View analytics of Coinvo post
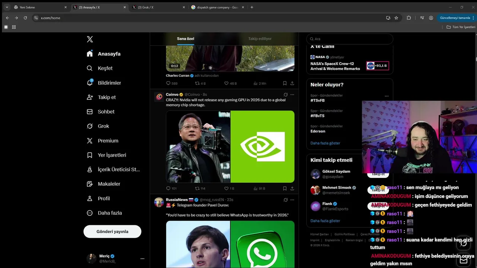Viewport: 477px width, 268px height. [x=259, y=188]
